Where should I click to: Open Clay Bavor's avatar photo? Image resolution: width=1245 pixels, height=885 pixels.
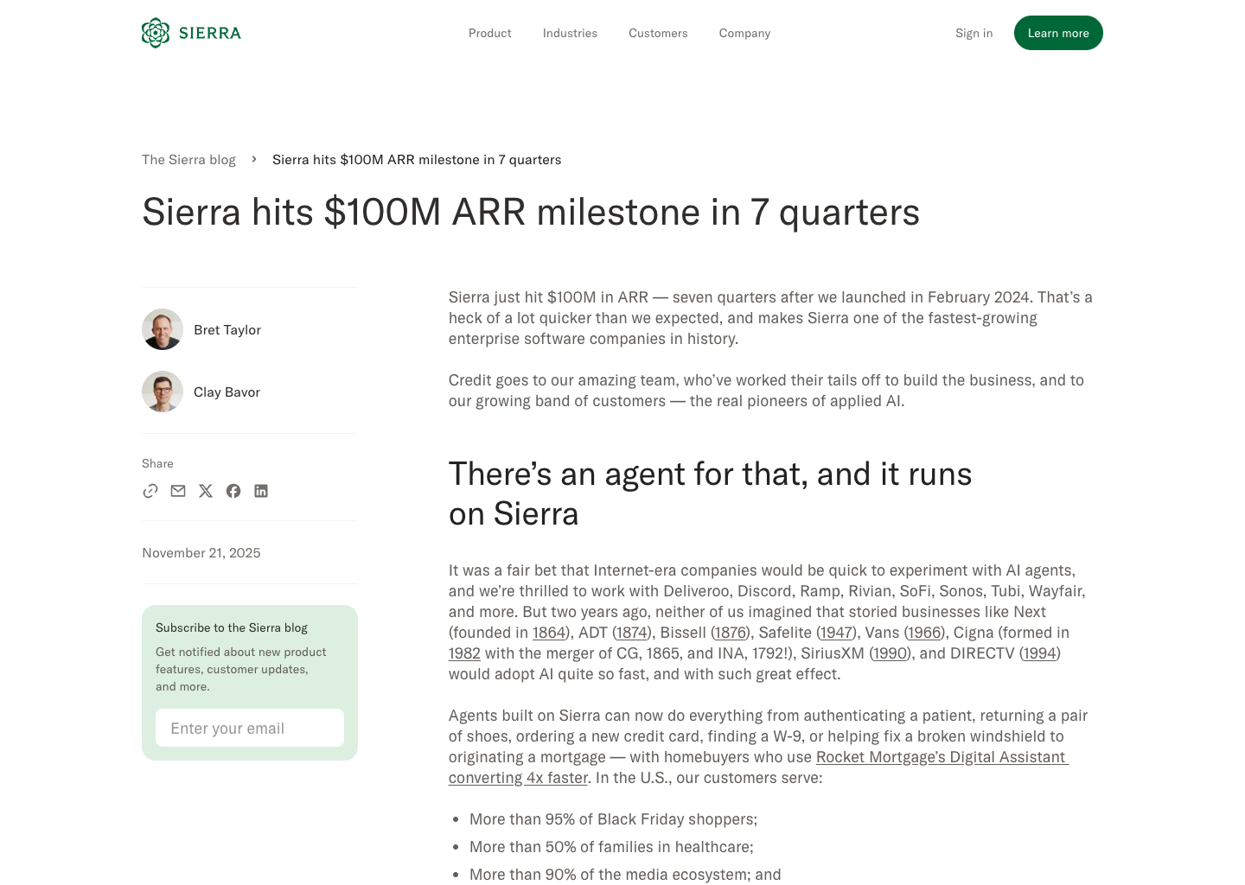click(163, 392)
